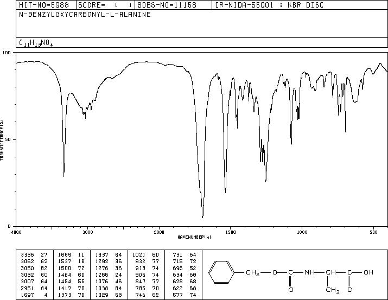Click the IR-NIDA-55001 : KBR DISC label
The width and height of the screenshot is (388, 300).
click(x=269, y=5)
